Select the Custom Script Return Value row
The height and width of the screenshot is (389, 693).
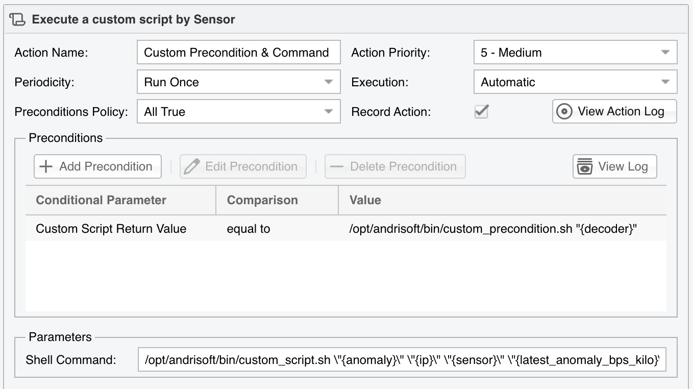click(x=346, y=229)
